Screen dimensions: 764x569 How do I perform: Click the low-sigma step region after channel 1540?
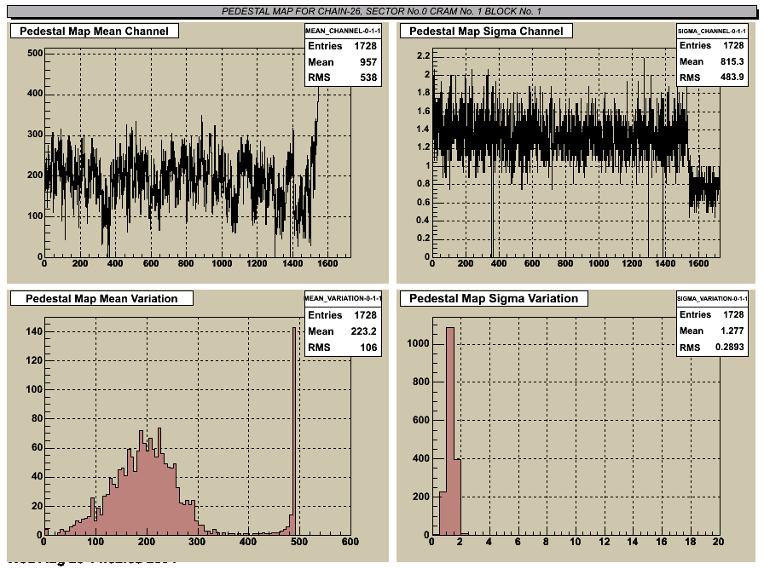pos(704,190)
